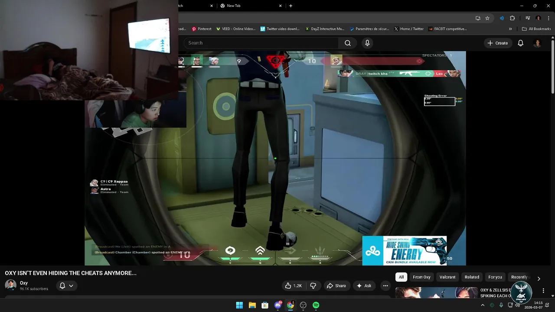Image resolution: width=555 pixels, height=312 pixels.
Task: Open the DayZ Interactive Map bookmark
Action: pyautogui.click(x=324, y=29)
